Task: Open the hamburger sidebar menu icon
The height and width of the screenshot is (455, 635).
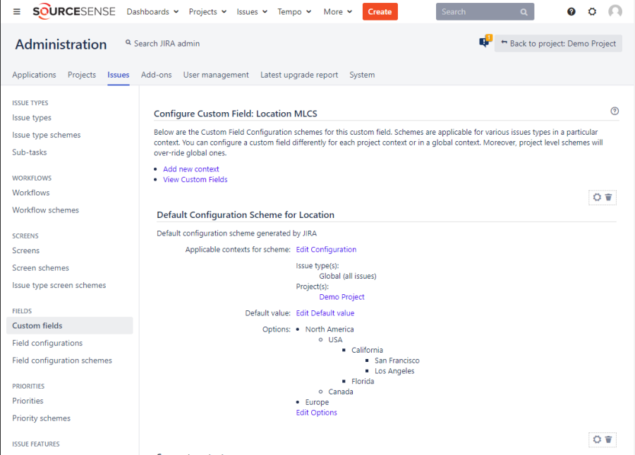Action: (17, 12)
